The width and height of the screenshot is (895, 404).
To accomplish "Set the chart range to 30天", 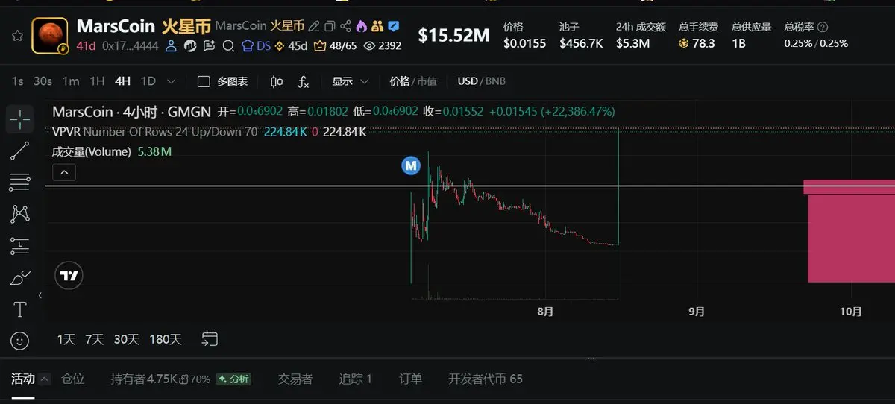I will coord(126,339).
